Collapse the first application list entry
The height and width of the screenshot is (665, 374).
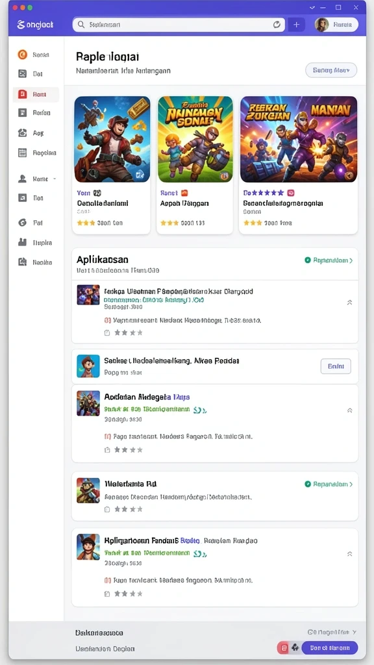click(349, 303)
